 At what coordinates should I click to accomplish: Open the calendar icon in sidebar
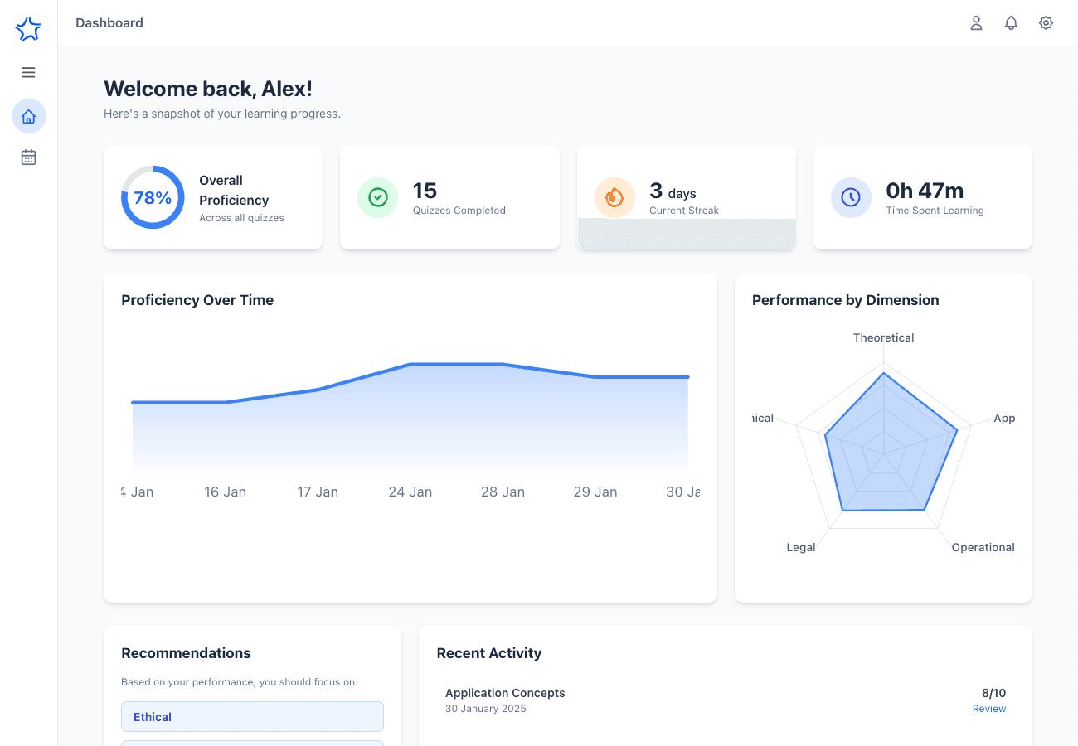[28, 157]
